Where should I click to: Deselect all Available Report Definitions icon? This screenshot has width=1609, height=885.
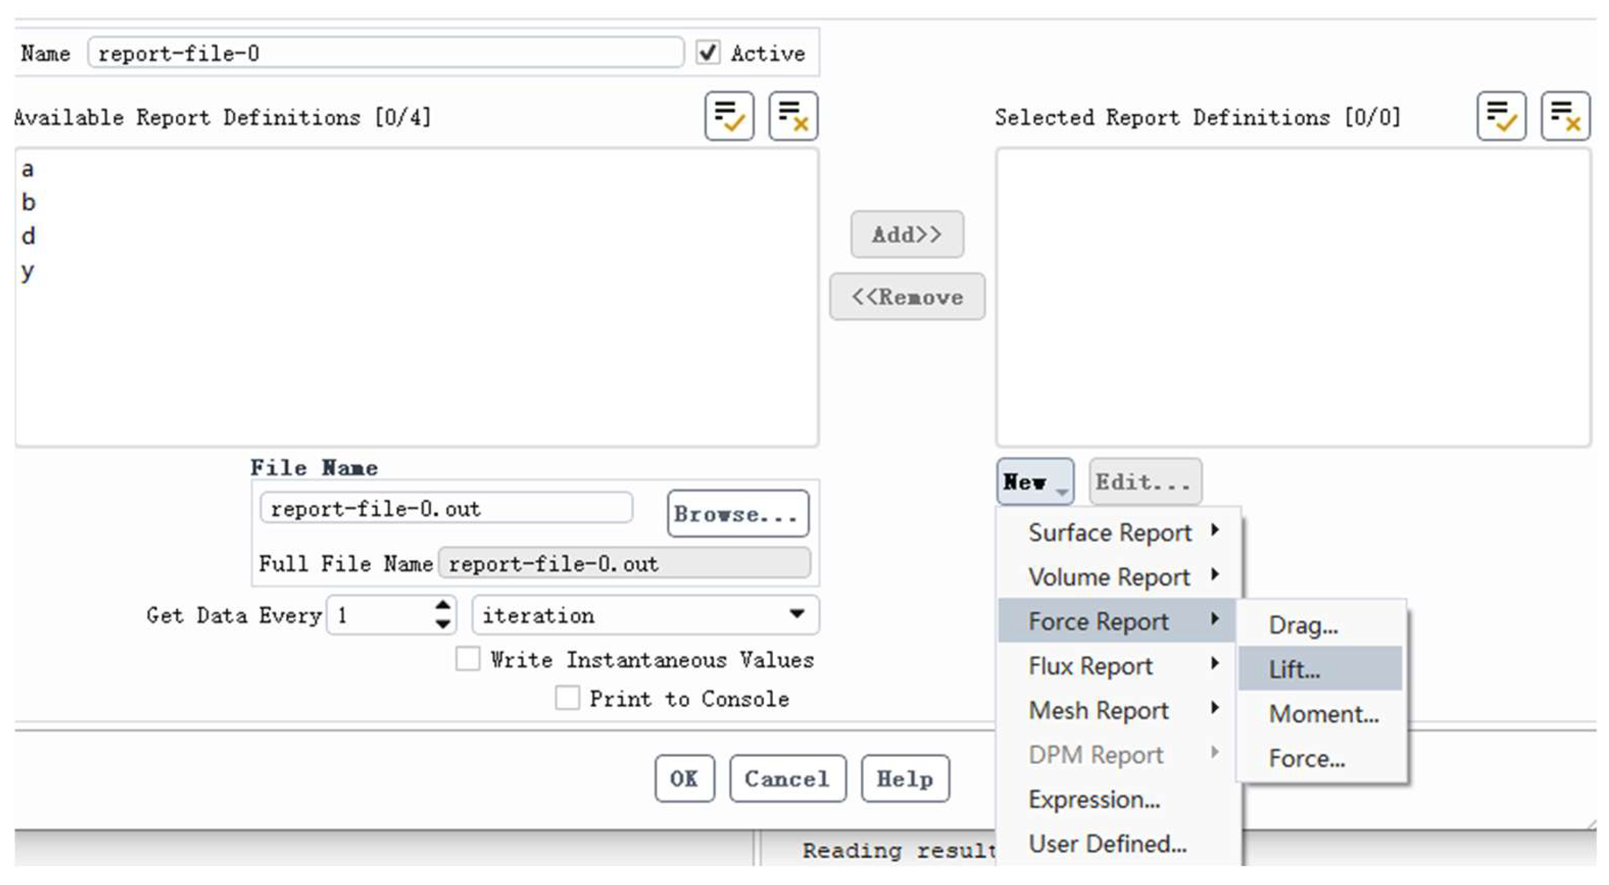[x=793, y=116]
